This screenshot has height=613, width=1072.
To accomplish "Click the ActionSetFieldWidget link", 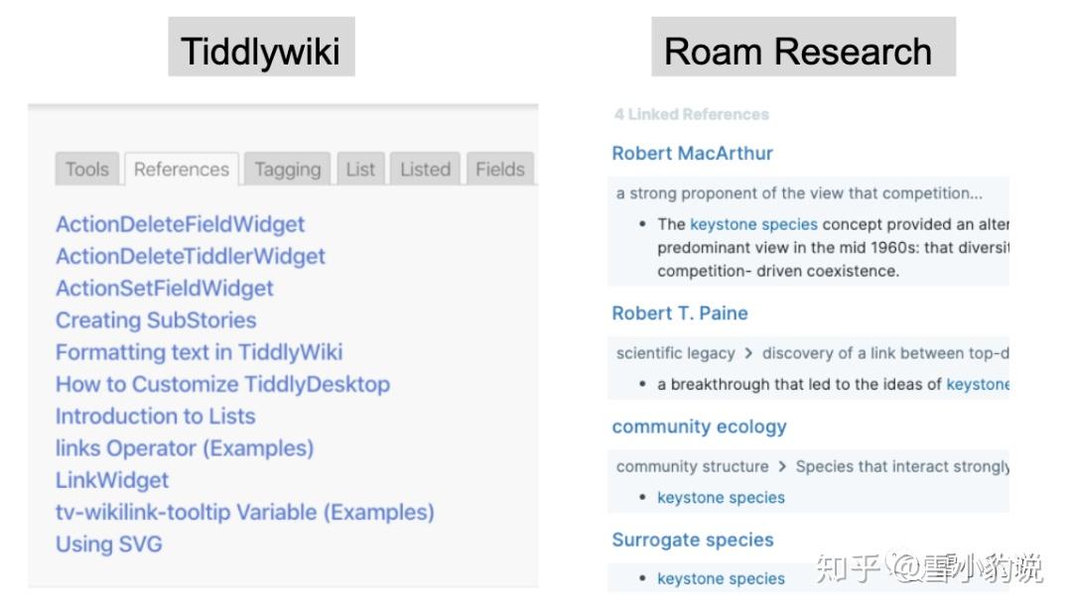I will tap(164, 289).
